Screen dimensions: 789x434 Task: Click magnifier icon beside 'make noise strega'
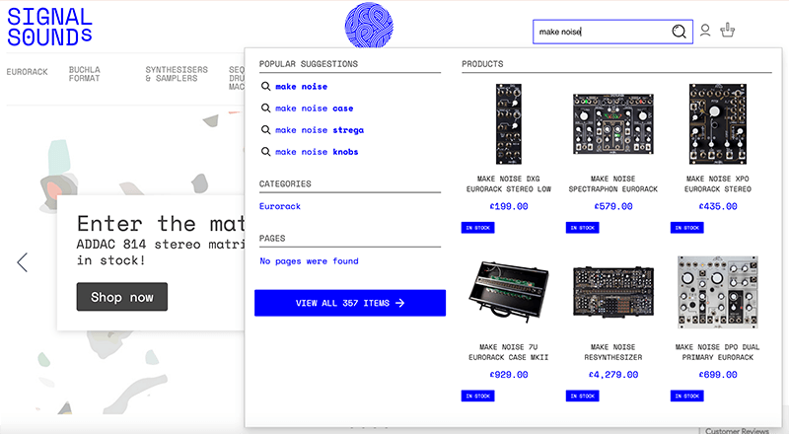pos(265,130)
